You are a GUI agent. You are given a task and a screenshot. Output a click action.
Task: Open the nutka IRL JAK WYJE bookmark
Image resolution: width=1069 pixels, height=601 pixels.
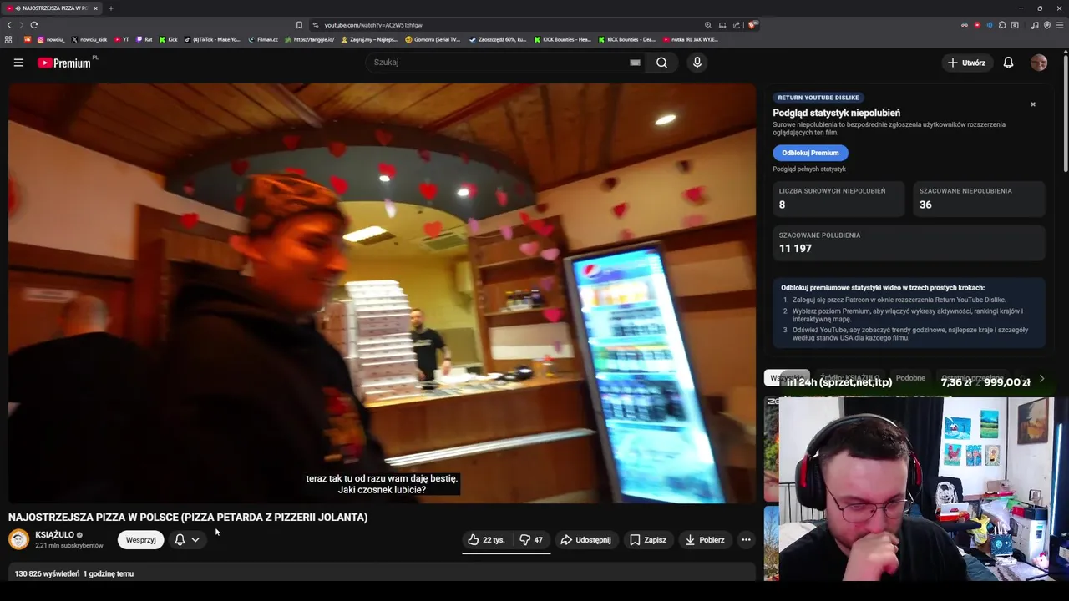click(690, 39)
